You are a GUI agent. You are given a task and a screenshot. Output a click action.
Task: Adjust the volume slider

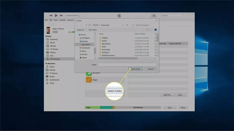pos(73,15)
